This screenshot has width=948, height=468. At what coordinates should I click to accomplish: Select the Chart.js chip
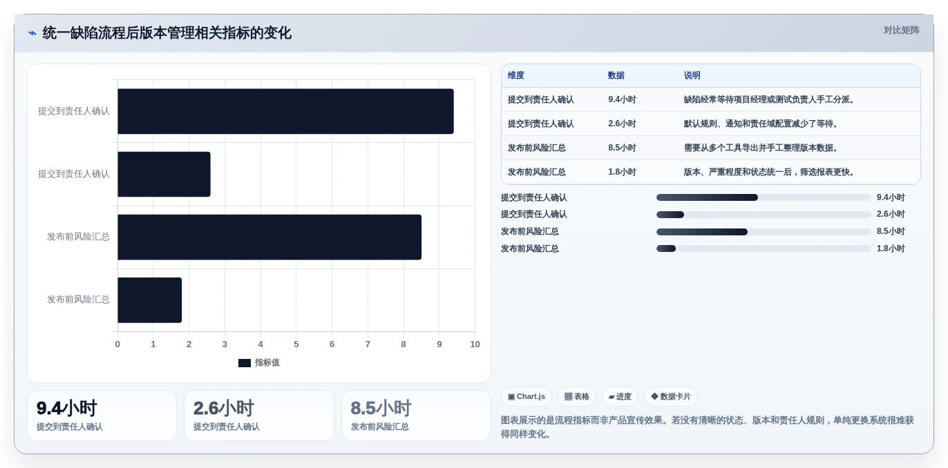(x=527, y=396)
